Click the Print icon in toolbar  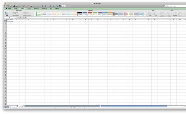pyautogui.click(x=17, y=6)
